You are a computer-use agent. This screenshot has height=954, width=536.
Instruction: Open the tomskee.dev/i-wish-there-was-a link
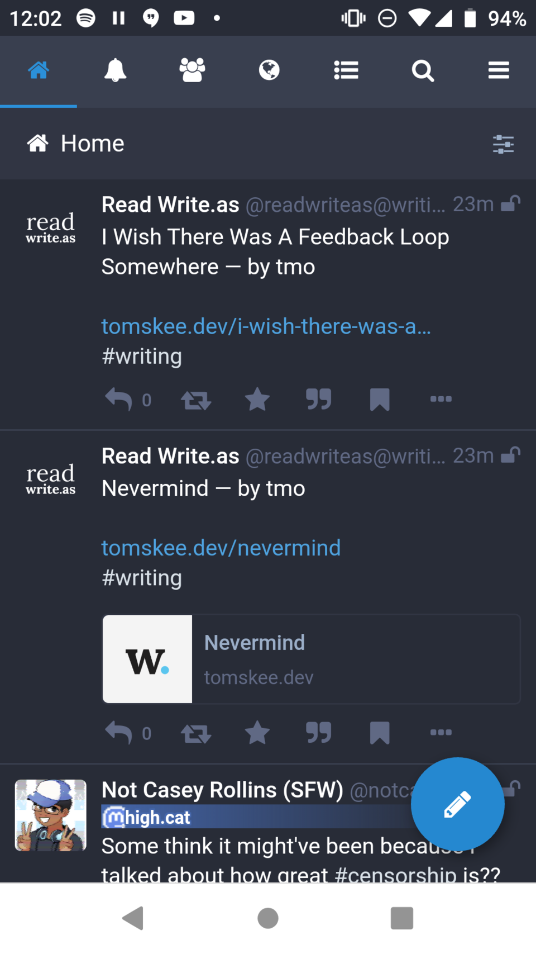point(266,326)
